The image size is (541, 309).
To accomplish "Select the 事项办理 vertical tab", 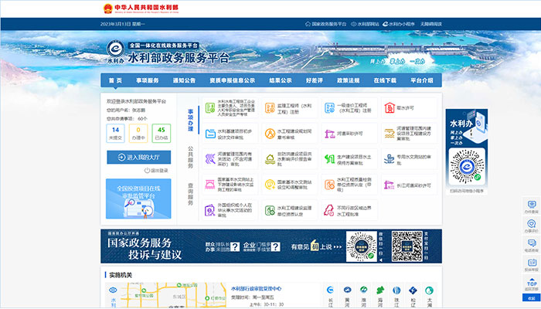I will [190, 120].
